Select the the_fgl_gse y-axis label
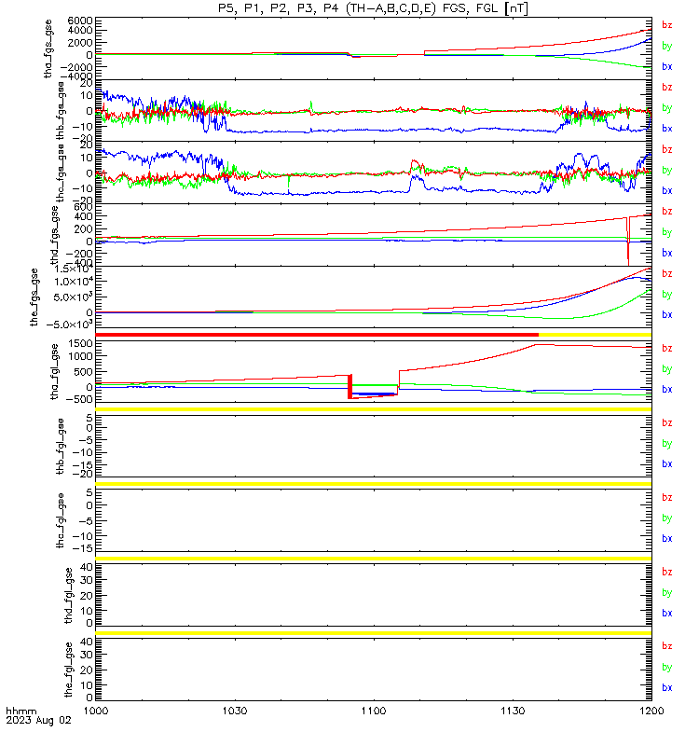This screenshot has width=699, height=746. [69, 670]
